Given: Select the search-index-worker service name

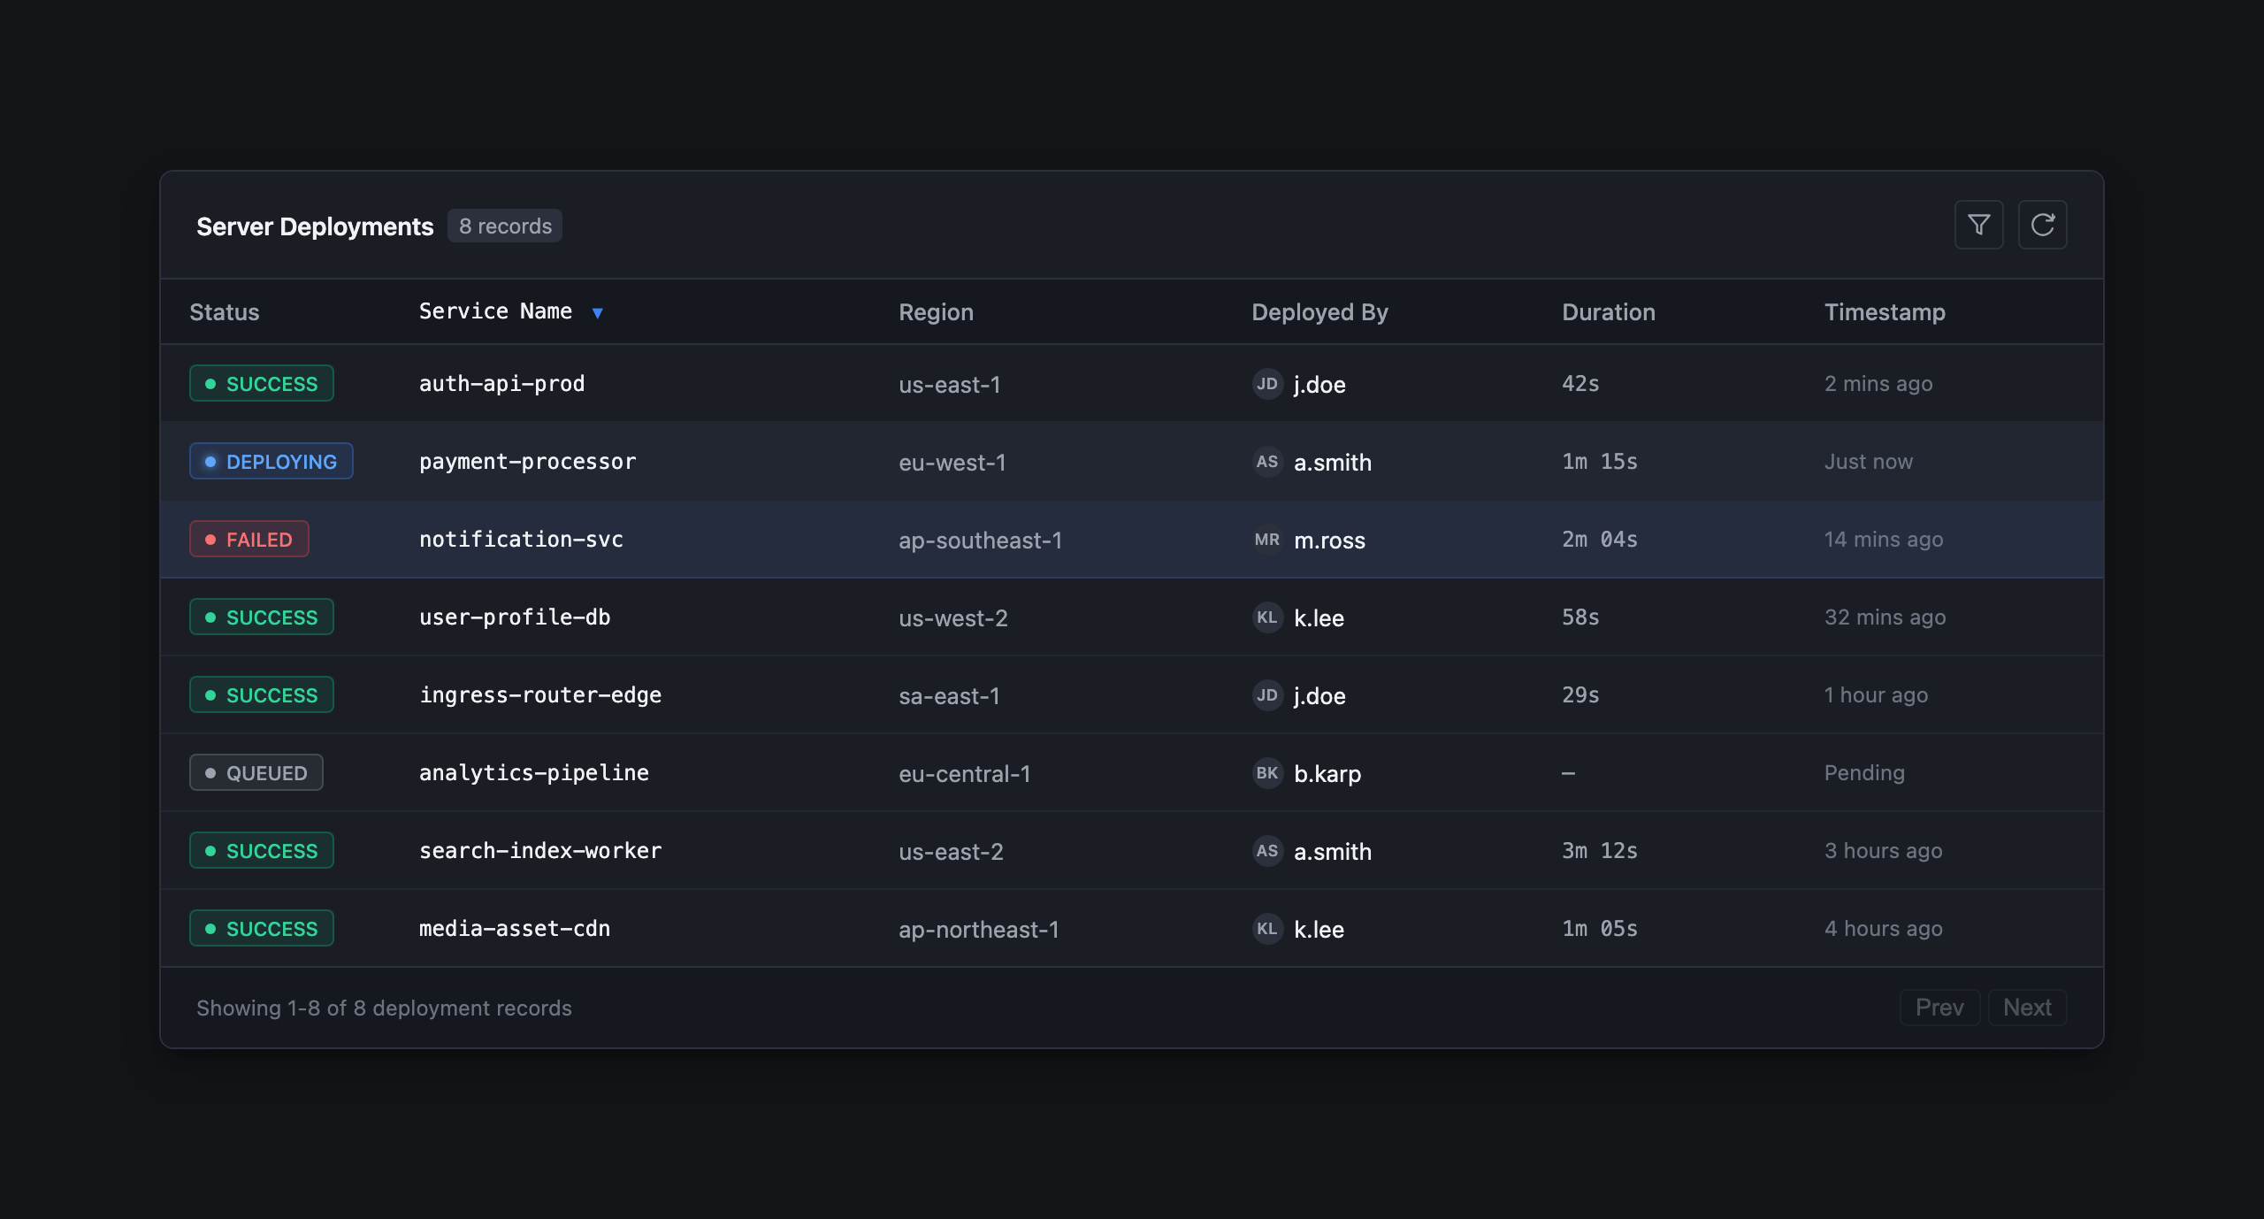Looking at the screenshot, I should (x=540, y=851).
